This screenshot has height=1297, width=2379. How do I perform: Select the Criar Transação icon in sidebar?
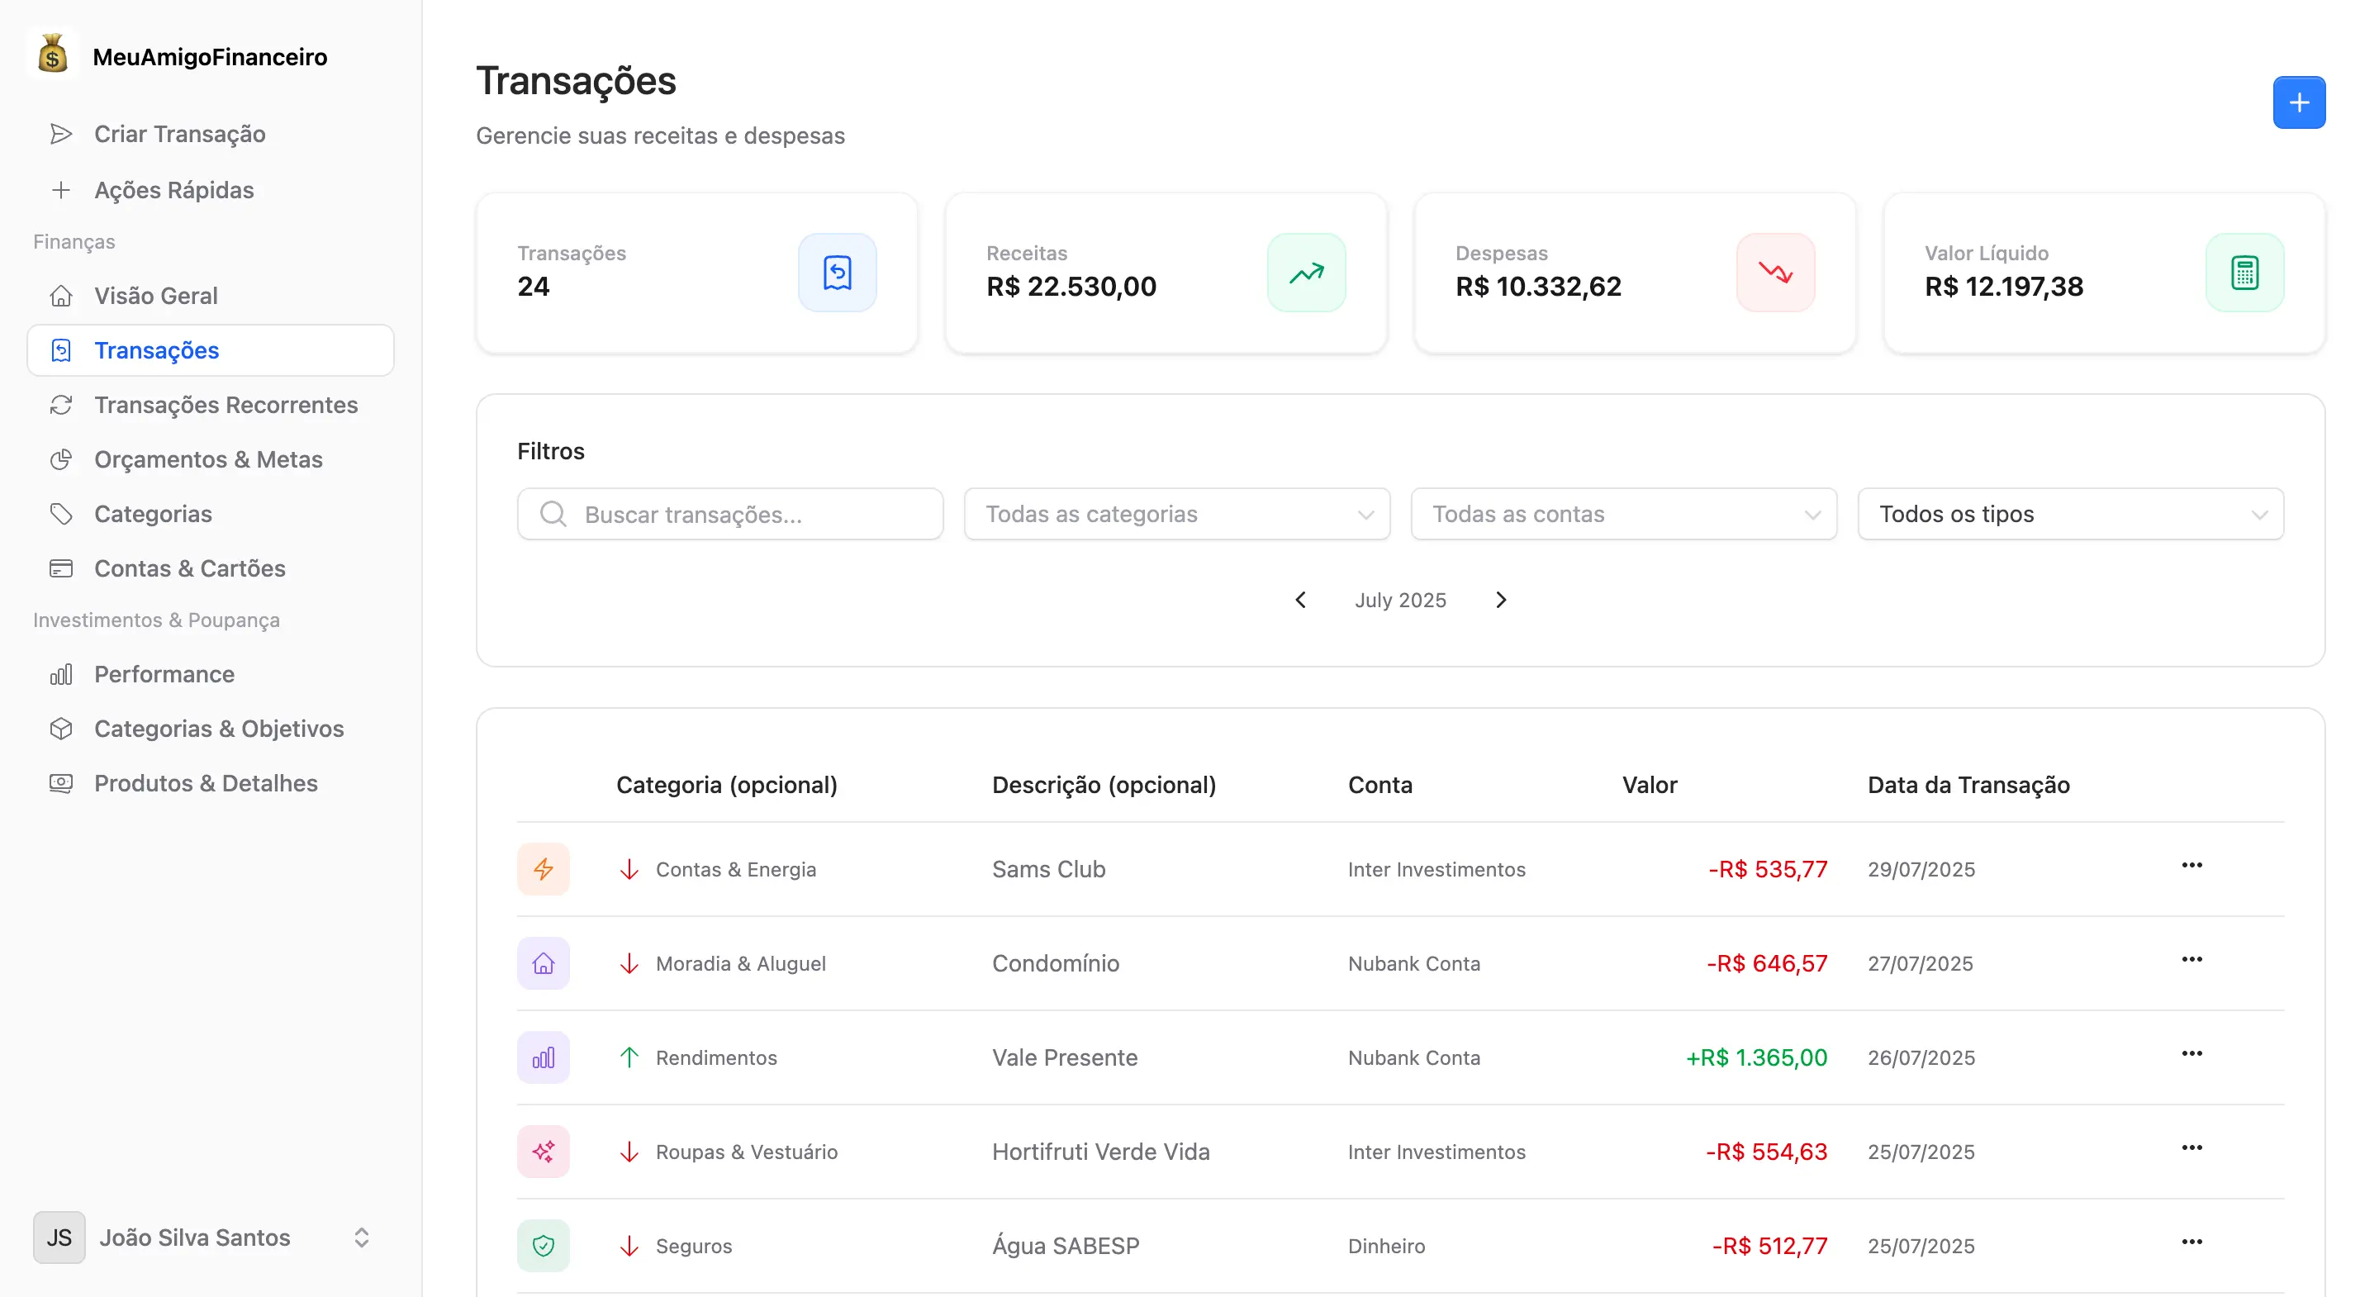tap(61, 134)
